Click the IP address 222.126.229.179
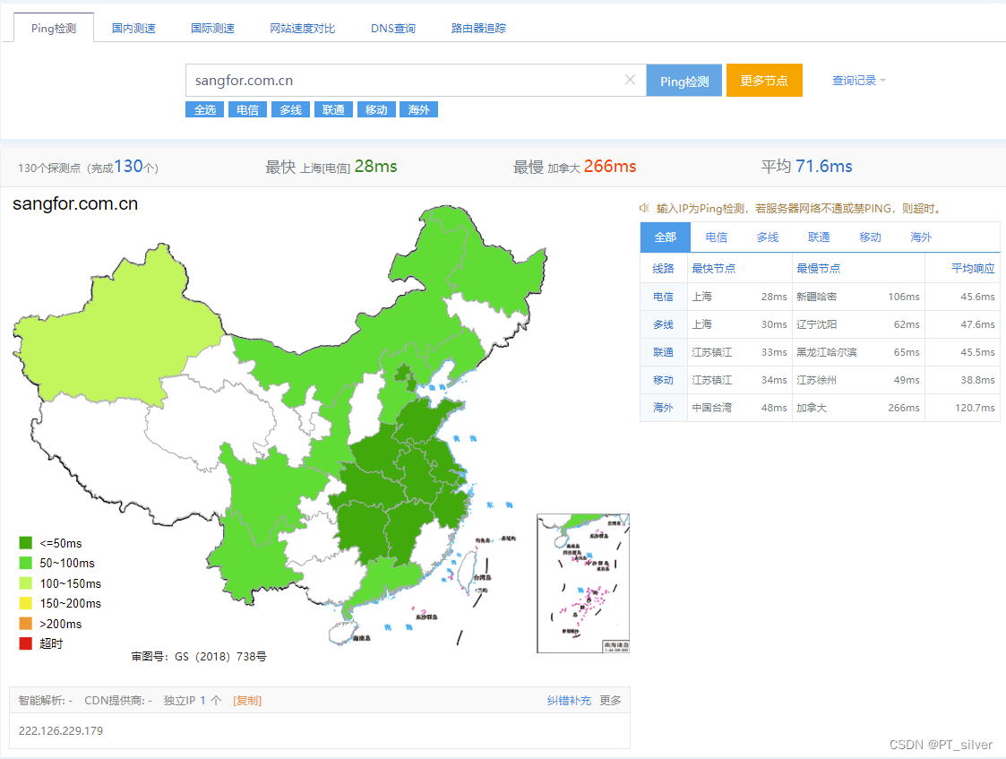This screenshot has height=759, width=1006. click(61, 730)
